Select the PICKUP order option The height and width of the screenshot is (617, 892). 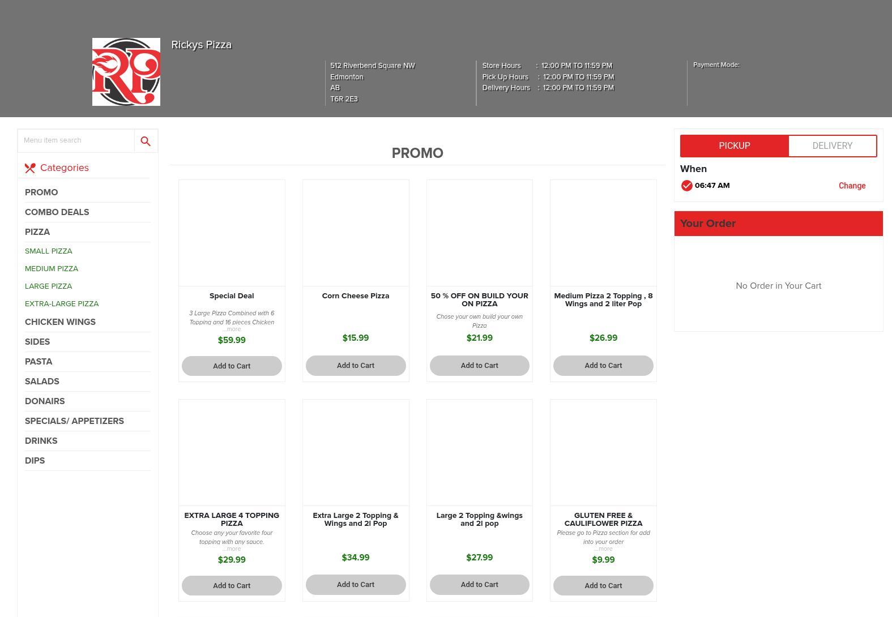pos(734,146)
